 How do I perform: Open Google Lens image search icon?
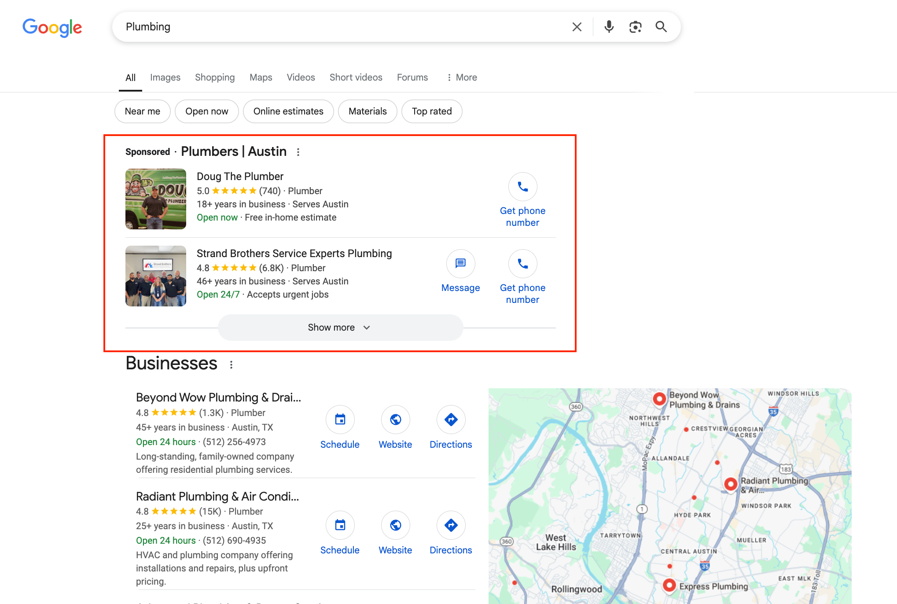pyautogui.click(x=635, y=27)
